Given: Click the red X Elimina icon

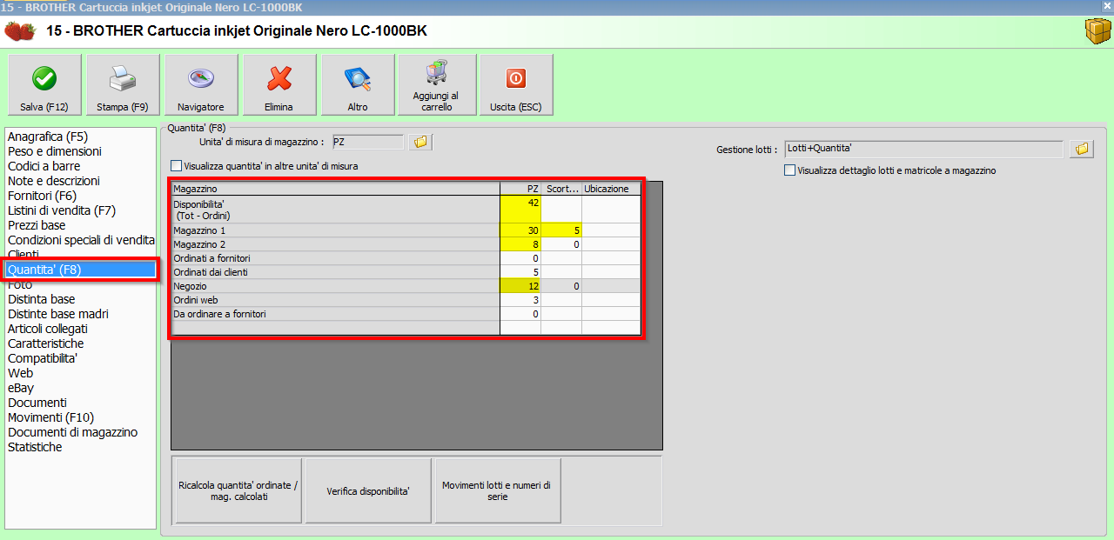Looking at the screenshot, I should [279, 79].
